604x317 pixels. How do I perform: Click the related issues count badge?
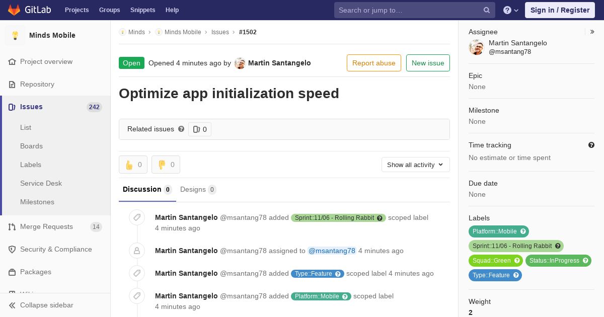pos(200,129)
